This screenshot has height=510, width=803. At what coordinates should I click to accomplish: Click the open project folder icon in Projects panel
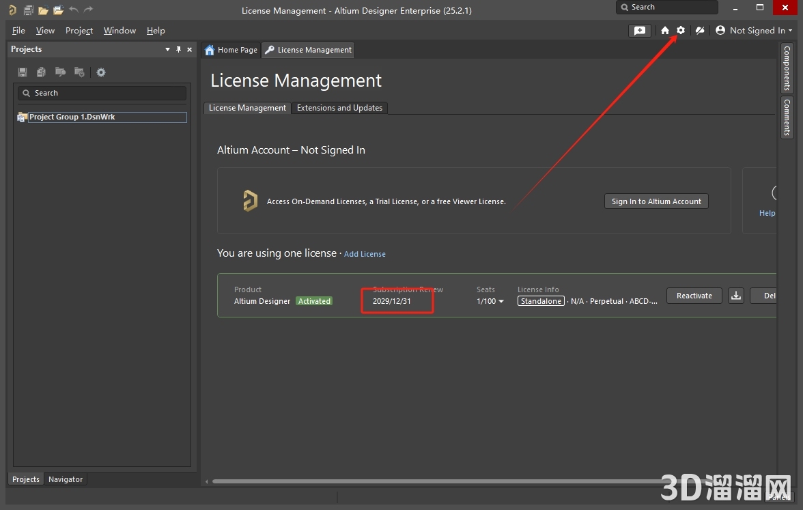[x=60, y=72]
